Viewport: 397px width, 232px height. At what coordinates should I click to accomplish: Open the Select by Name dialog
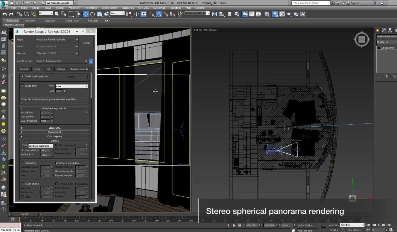[64, 14]
